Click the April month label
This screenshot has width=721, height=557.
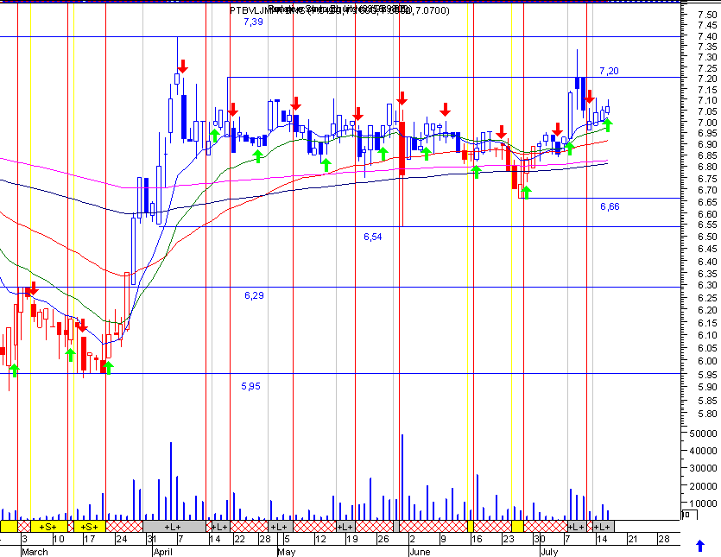[163, 552]
